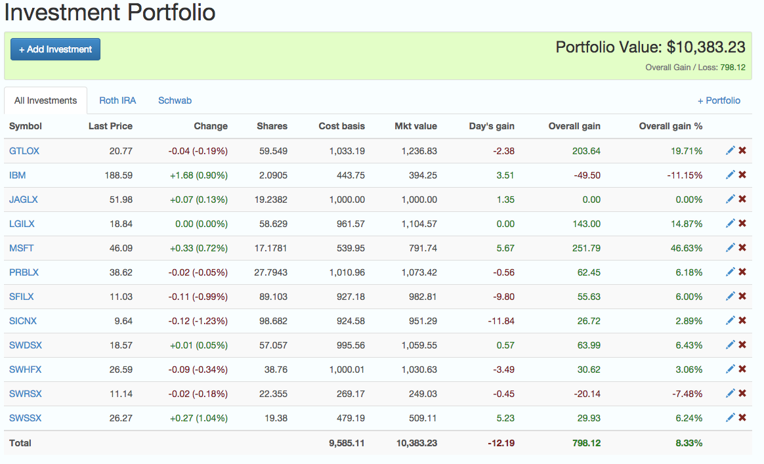This screenshot has width=764, height=464.
Task: Edit the MSFT investment entry
Action: point(730,248)
